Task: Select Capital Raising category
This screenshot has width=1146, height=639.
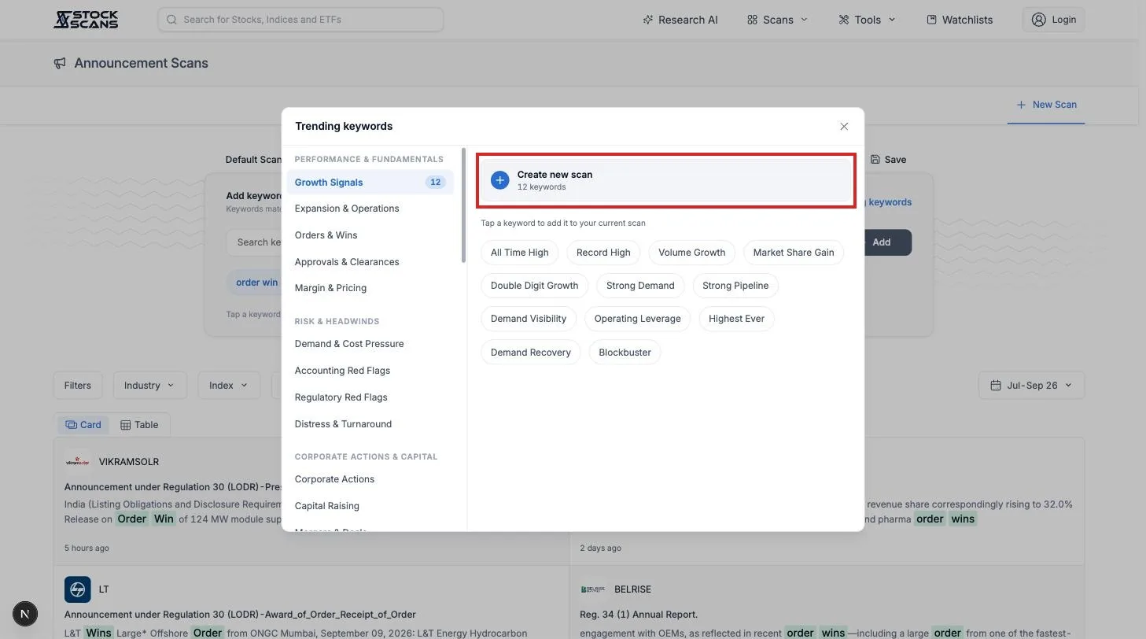Action: click(x=370, y=506)
